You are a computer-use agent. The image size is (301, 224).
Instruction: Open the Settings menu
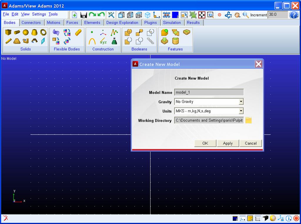[x=39, y=14]
